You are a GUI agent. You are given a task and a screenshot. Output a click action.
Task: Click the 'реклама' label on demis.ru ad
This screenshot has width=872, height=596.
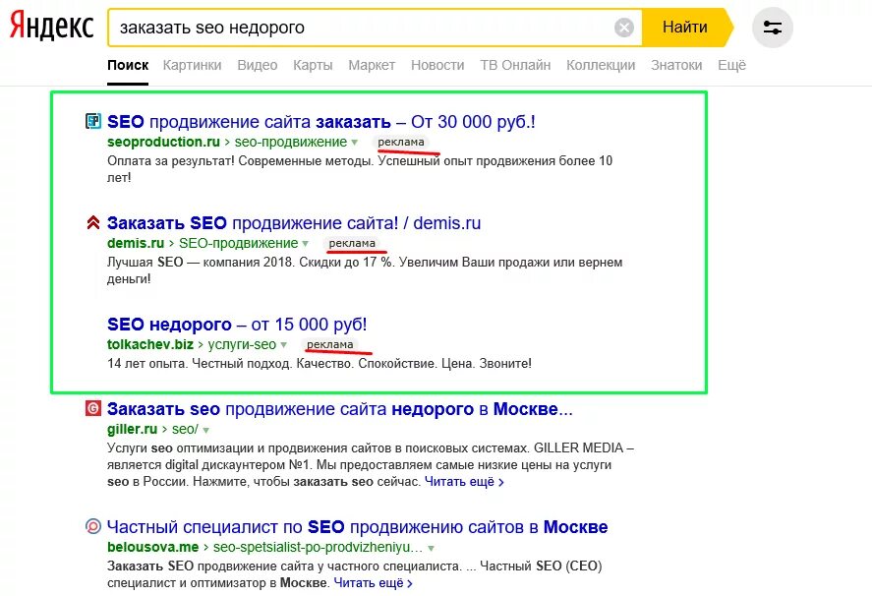pyautogui.click(x=352, y=243)
